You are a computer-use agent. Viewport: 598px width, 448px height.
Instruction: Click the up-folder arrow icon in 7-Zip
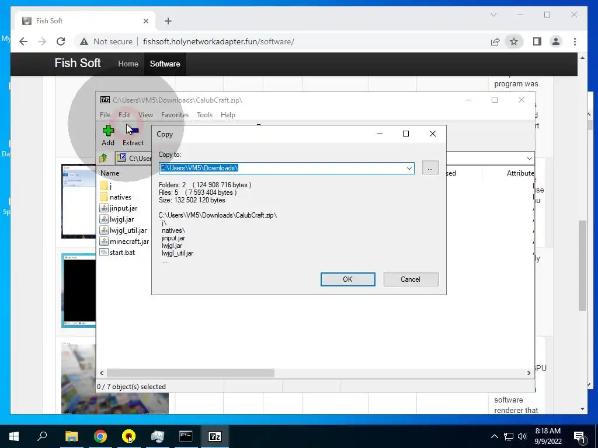click(103, 157)
